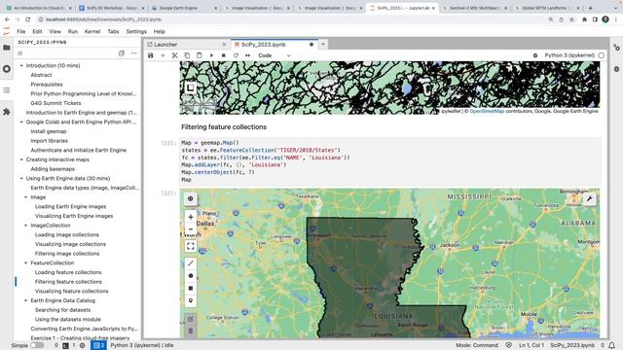Cut selected cell with the scissors icon
This screenshot has height=350, width=623.
[175, 55]
